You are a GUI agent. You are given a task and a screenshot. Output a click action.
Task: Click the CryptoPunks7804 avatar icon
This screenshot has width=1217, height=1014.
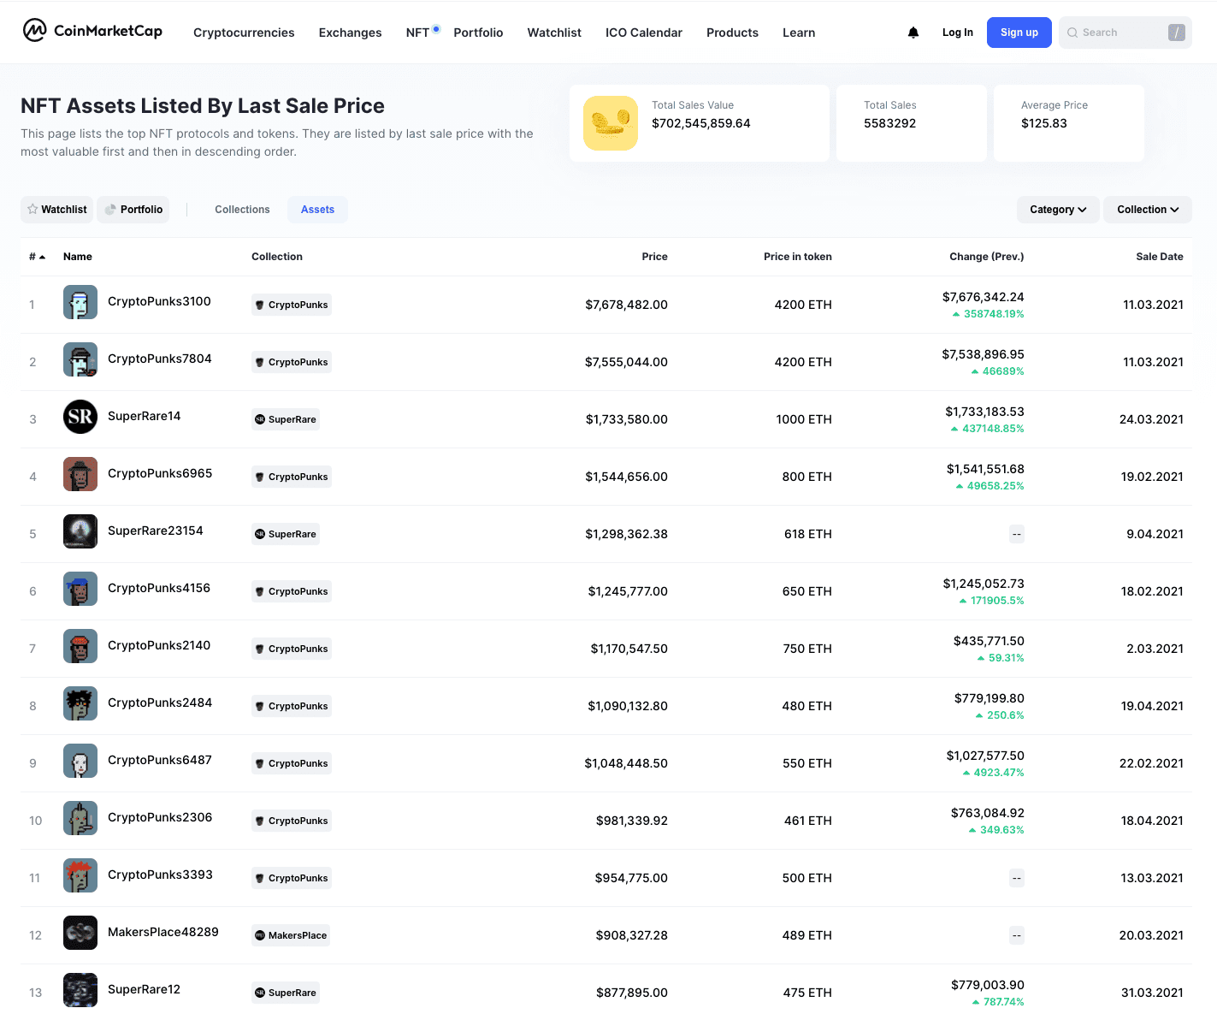click(80, 359)
